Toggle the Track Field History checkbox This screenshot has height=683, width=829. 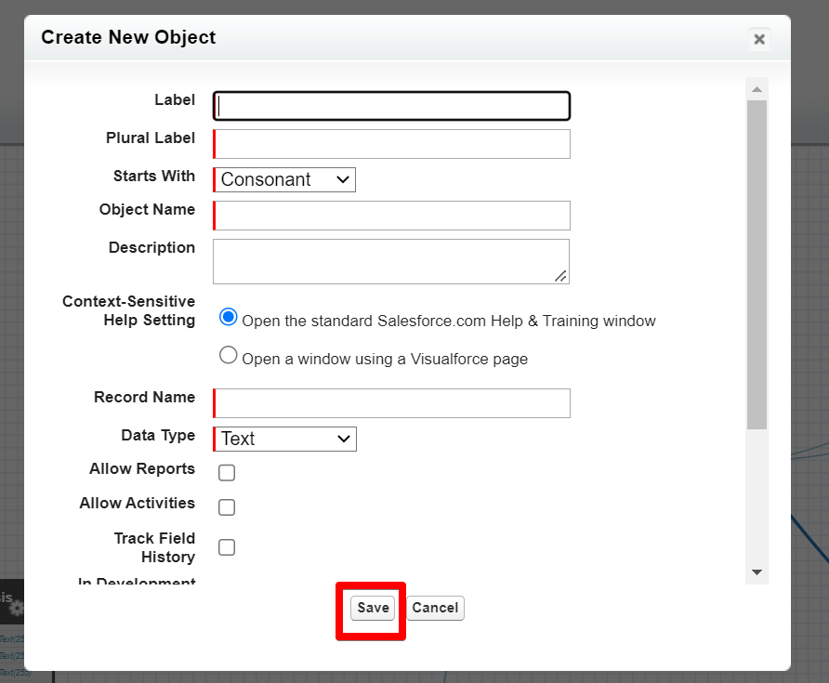coord(227,547)
